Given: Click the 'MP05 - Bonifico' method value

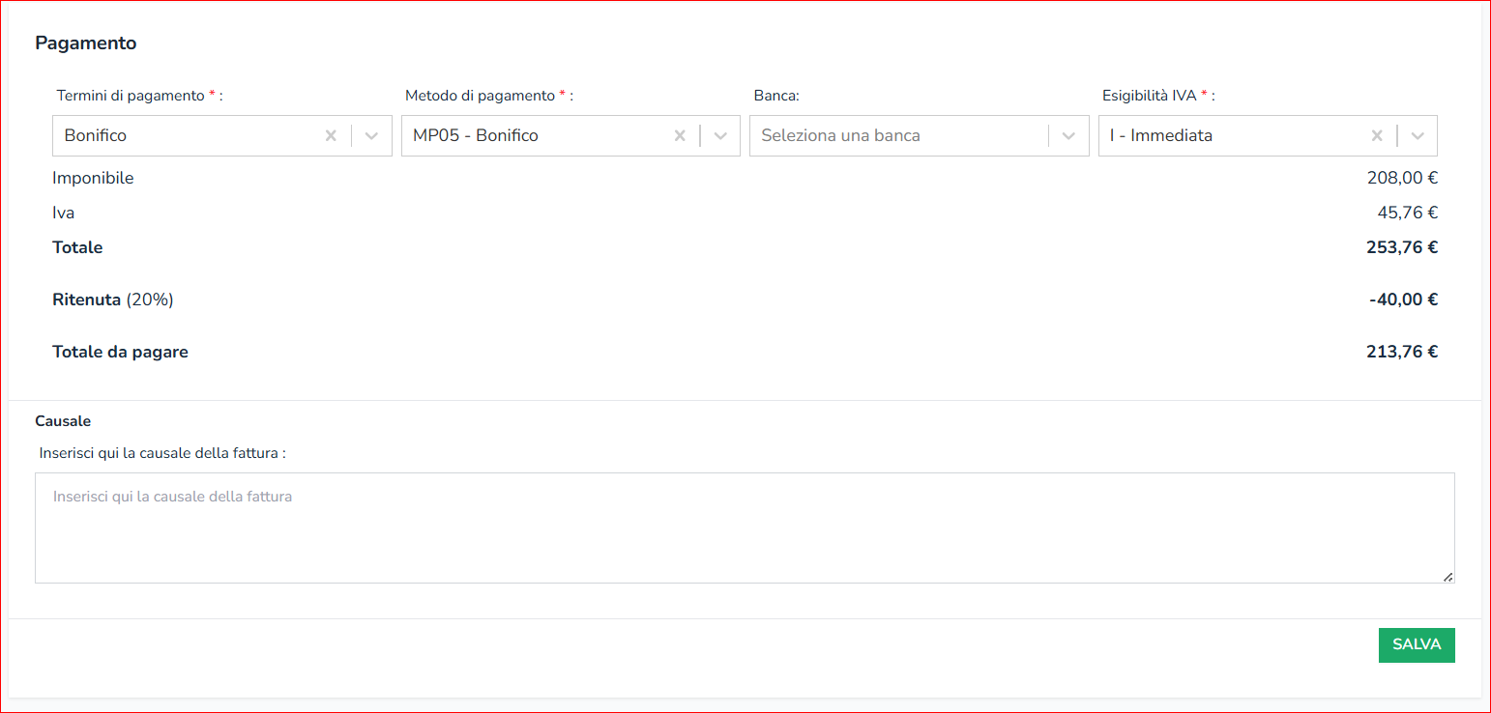Looking at the screenshot, I should 476,136.
